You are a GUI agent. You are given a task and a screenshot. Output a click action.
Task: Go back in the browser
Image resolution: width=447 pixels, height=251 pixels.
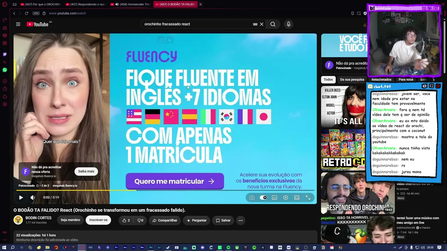coord(14,13)
